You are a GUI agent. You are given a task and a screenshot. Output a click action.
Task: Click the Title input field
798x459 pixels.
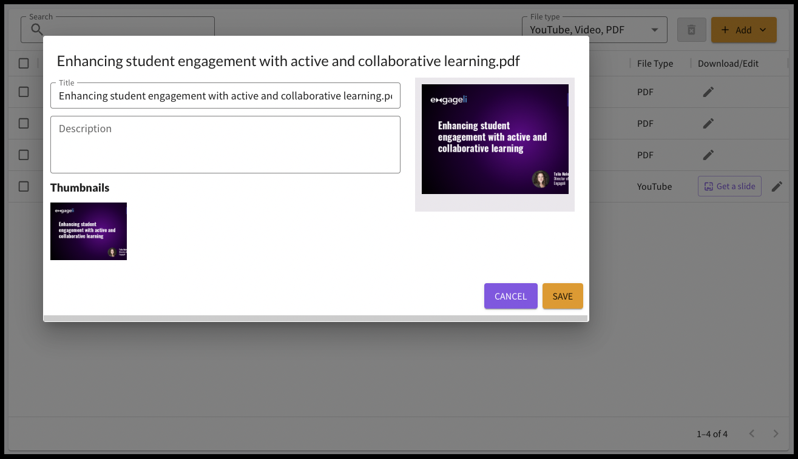click(x=225, y=96)
